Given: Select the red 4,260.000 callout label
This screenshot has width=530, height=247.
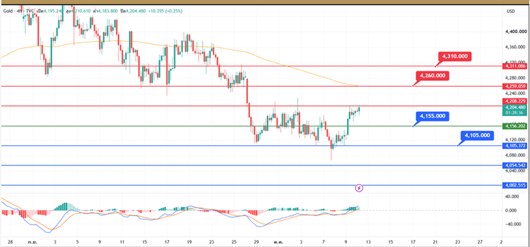Looking at the screenshot, I should coord(432,76).
